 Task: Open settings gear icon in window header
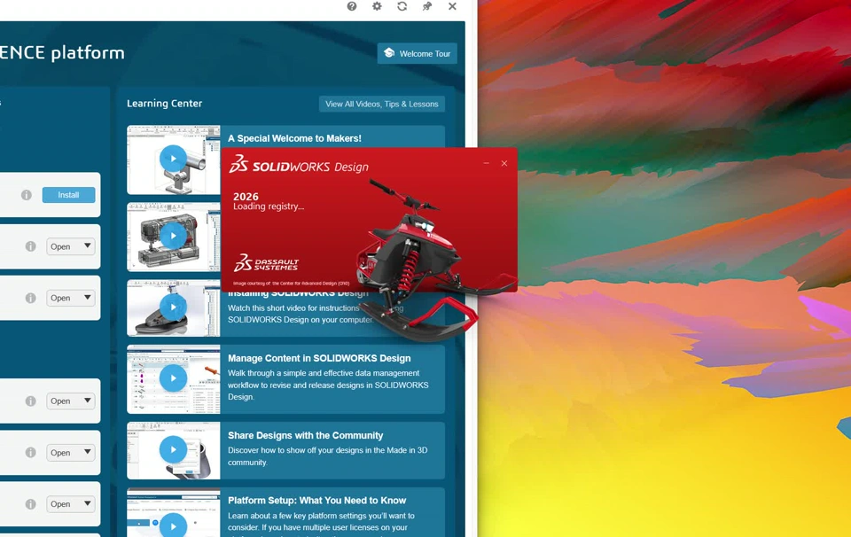tap(377, 6)
